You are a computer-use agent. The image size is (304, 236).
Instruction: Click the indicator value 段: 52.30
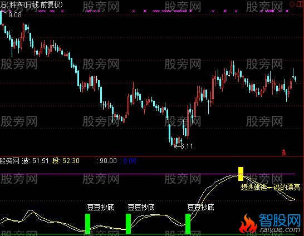click(66, 161)
